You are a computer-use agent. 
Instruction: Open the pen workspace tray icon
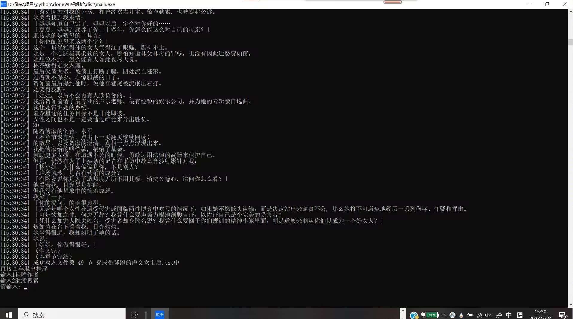[x=499, y=315]
